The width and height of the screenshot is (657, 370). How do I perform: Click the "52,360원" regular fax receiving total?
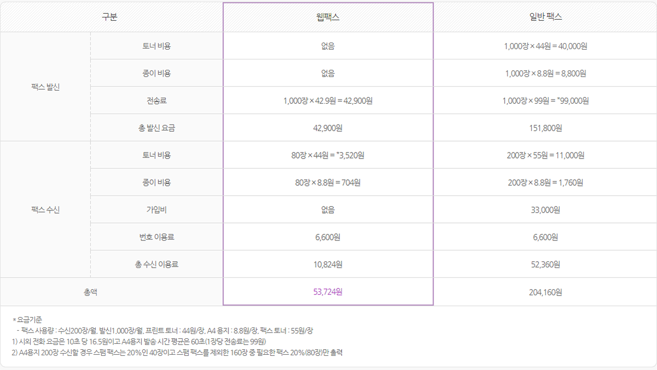tap(545, 265)
